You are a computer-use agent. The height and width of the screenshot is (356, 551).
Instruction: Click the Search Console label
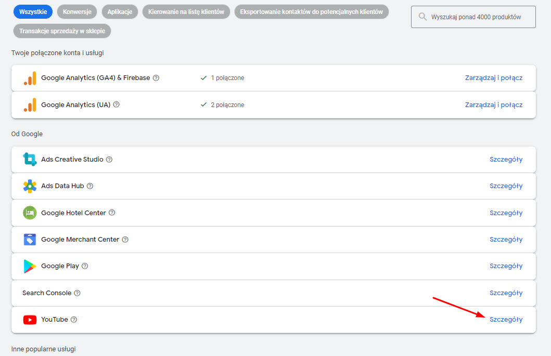click(47, 293)
